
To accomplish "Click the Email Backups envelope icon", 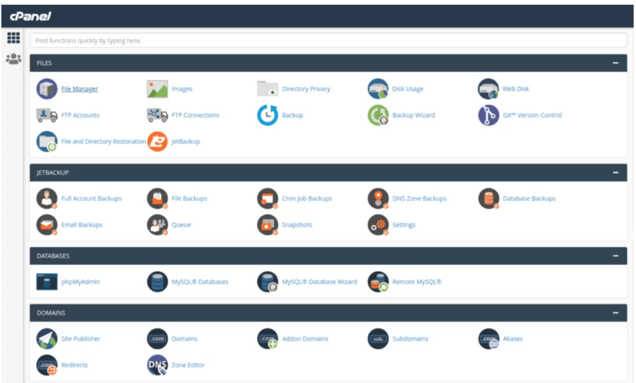I will tap(47, 225).
